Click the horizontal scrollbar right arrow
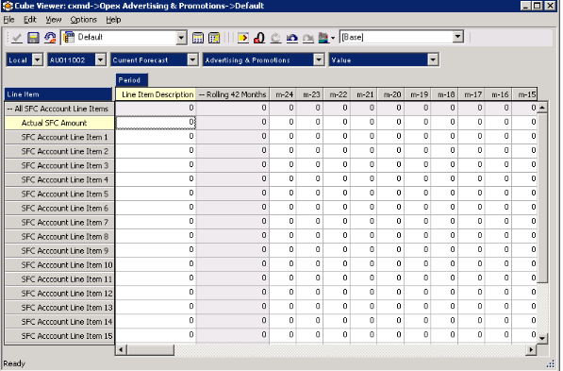The height and width of the screenshot is (371, 563). [531, 349]
